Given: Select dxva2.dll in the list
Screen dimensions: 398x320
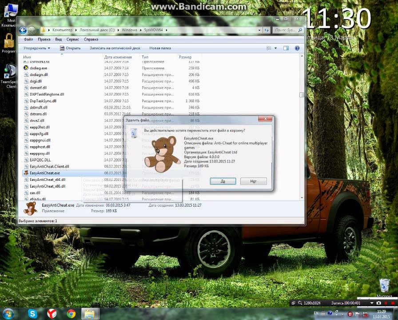Looking at the screenshot, I should (37, 120).
